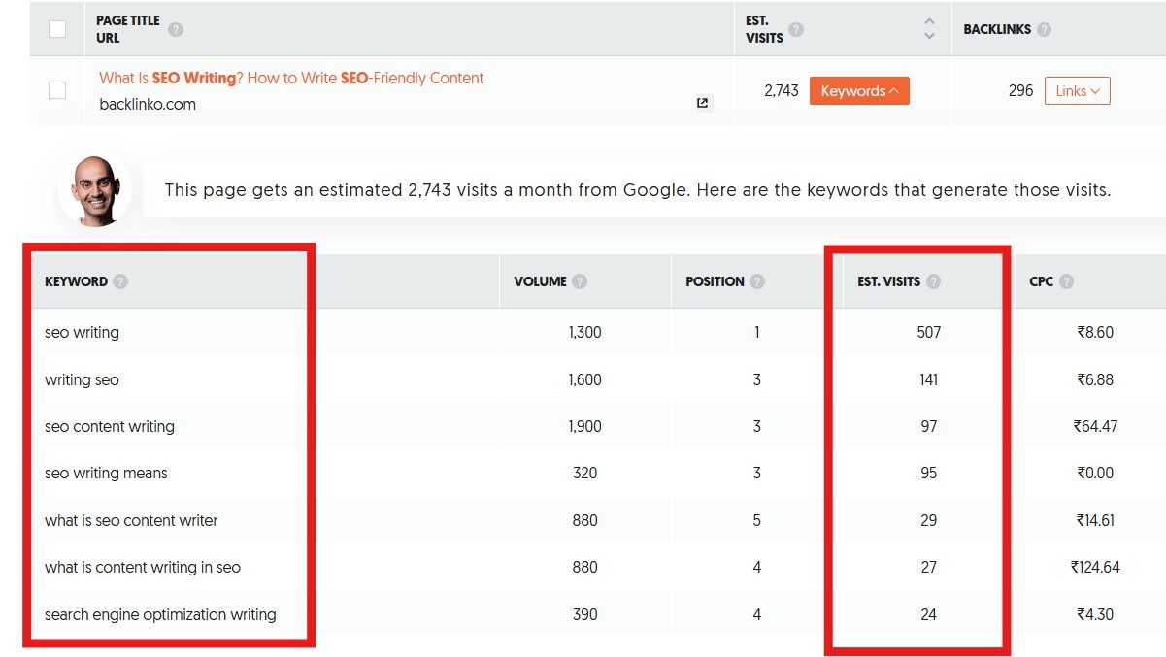The width and height of the screenshot is (1166, 657).
Task: Click help icon in keyword table Est. Visits header
Action: [x=933, y=281]
